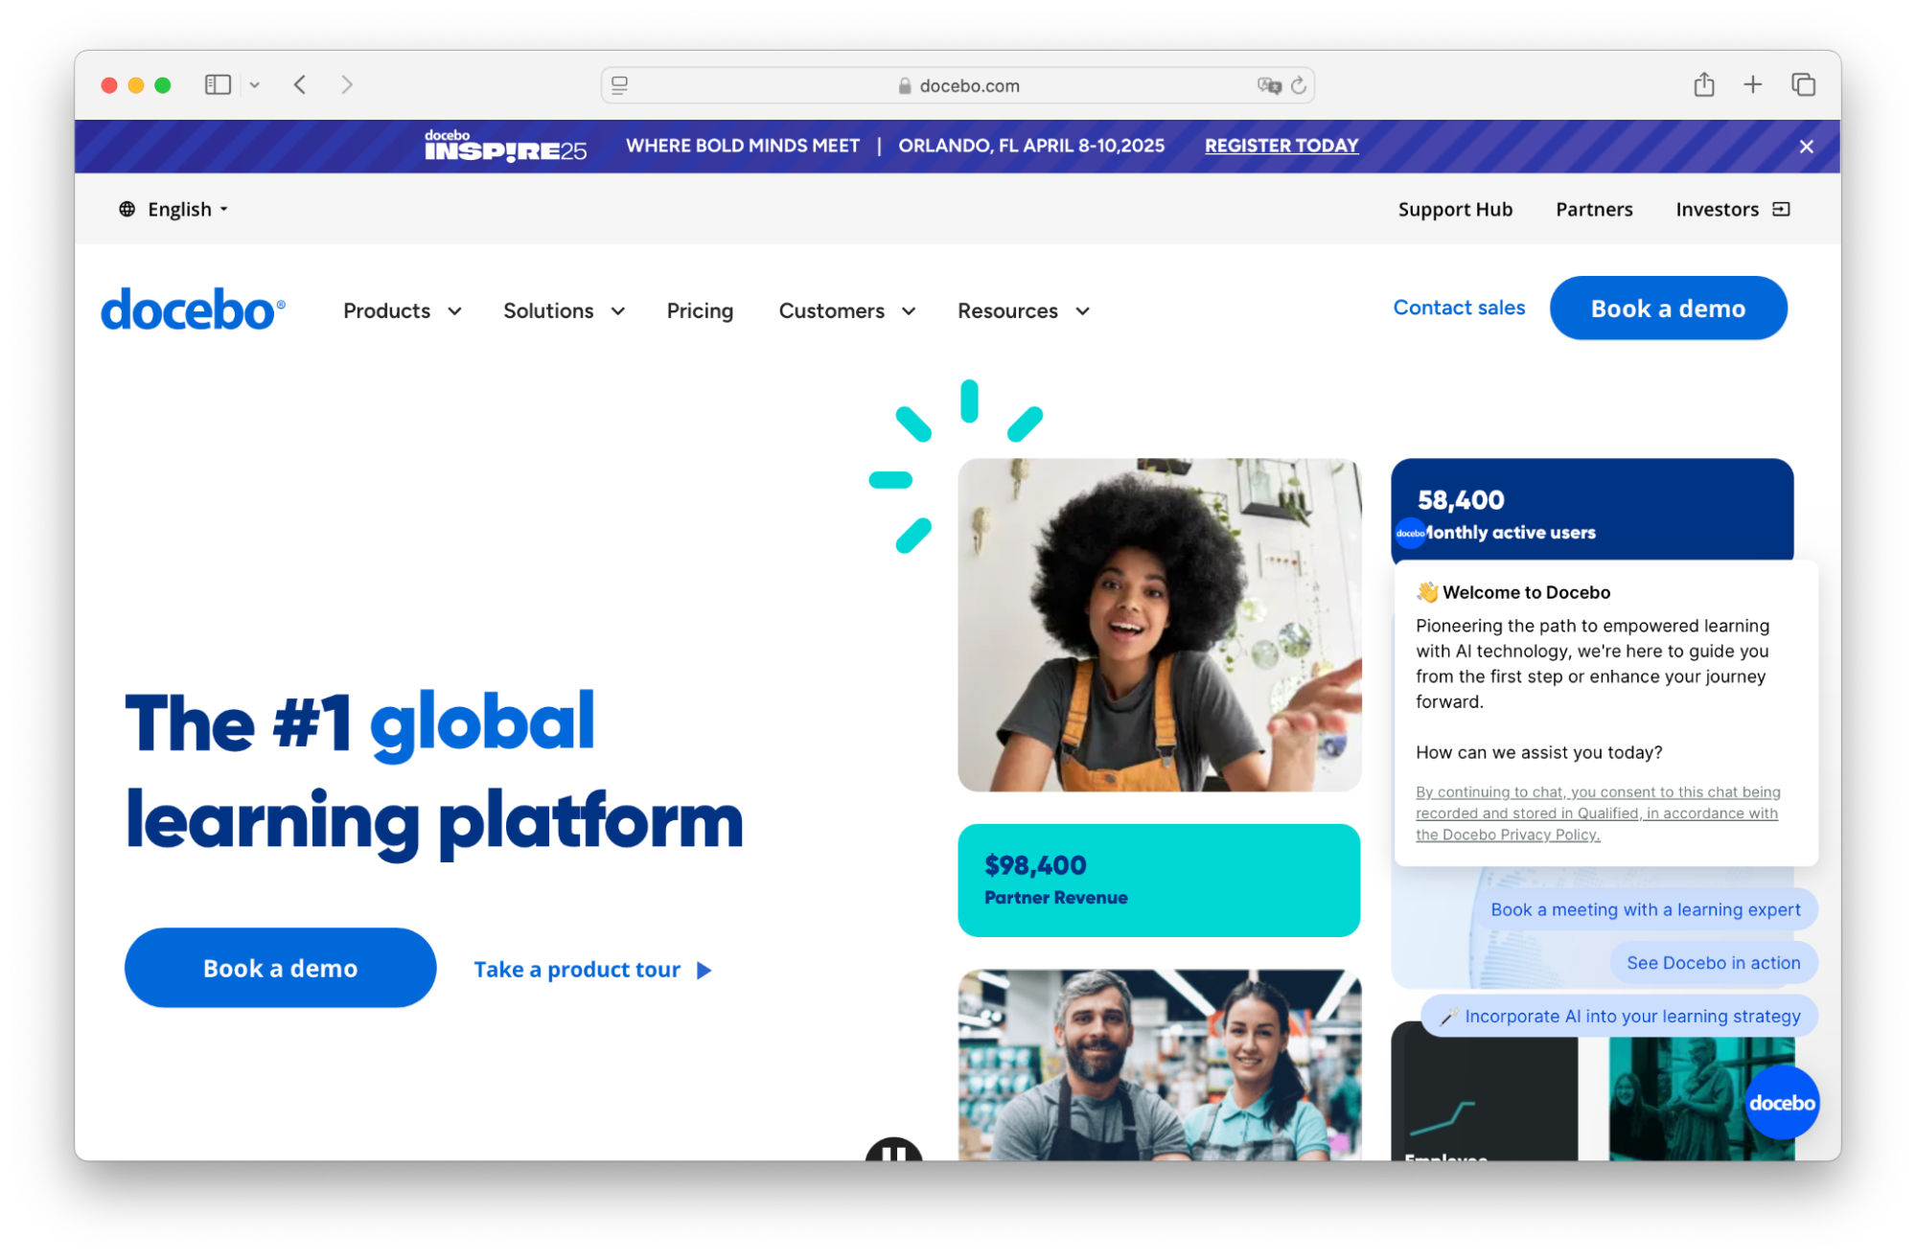Pause the hero animation

[893, 1151]
